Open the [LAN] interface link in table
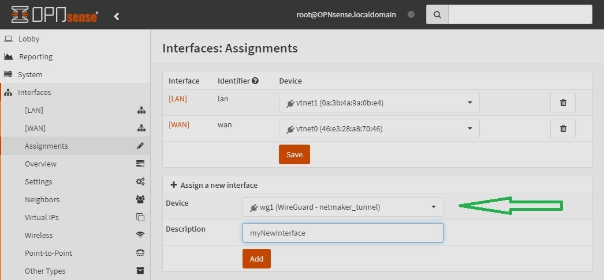 coord(178,99)
